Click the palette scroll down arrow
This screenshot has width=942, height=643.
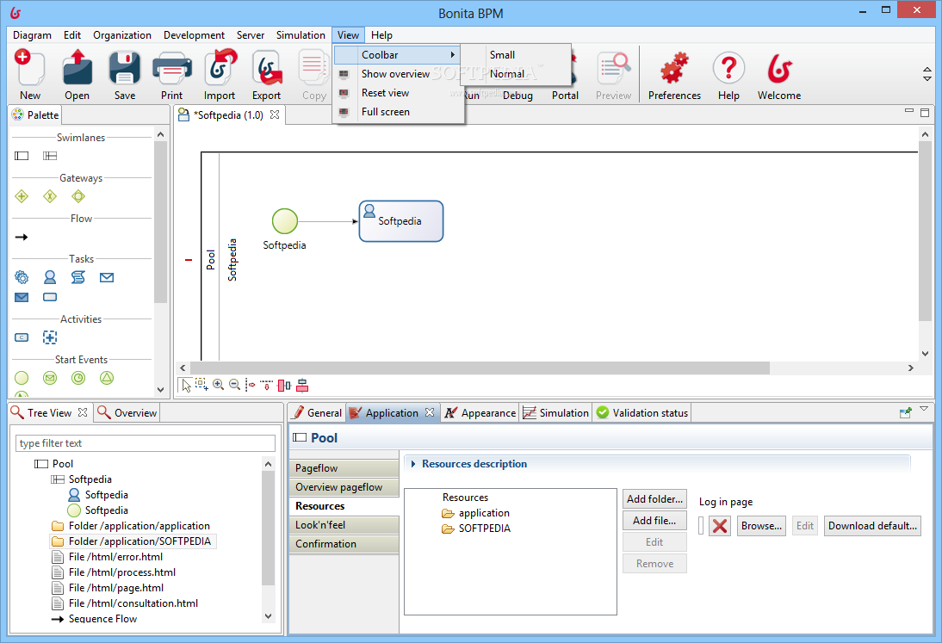(x=160, y=389)
